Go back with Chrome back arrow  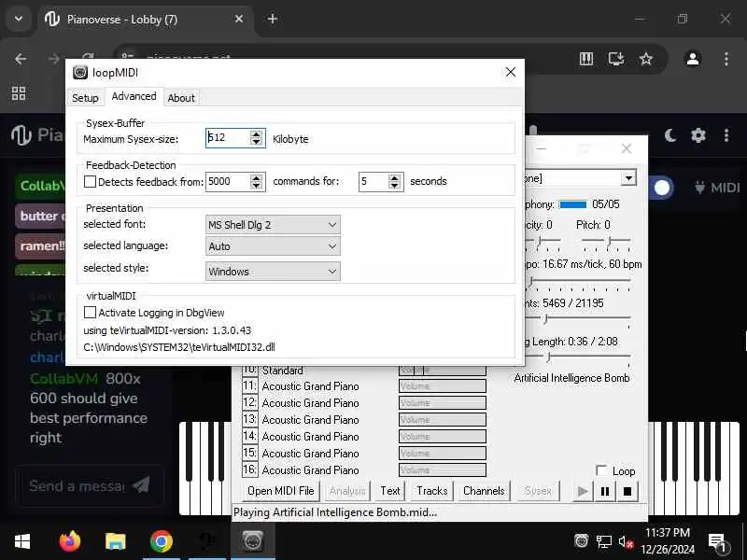tap(21, 59)
